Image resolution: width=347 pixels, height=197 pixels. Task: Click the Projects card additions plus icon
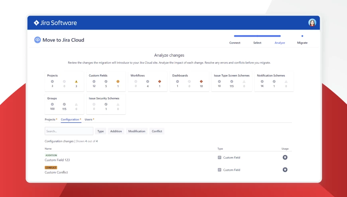click(x=52, y=81)
